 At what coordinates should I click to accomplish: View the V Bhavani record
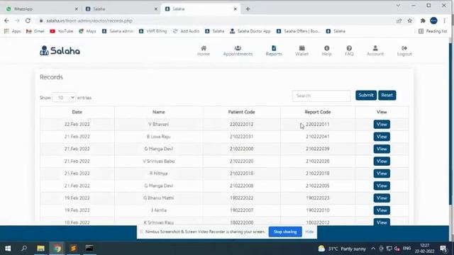pyautogui.click(x=382, y=125)
